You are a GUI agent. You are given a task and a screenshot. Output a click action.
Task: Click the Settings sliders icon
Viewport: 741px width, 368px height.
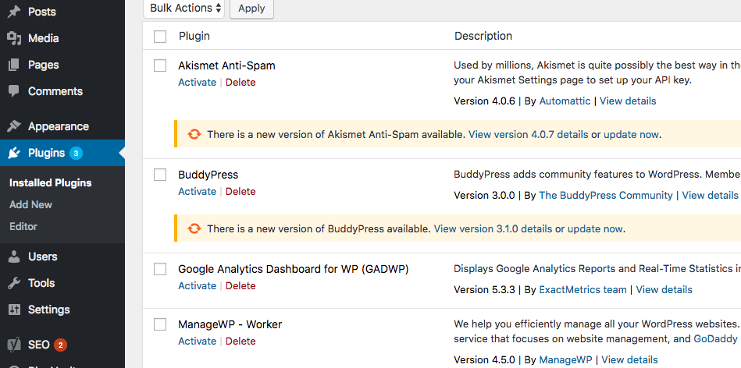[x=14, y=310]
